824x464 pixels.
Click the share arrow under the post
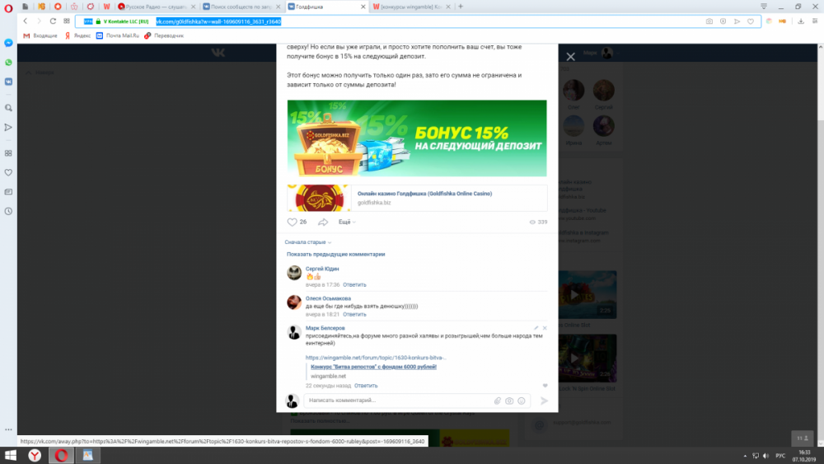[x=323, y=223]
